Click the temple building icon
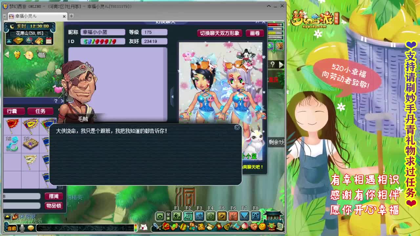Viewport: 420px width, 236px height. click(x=273, y=215)
